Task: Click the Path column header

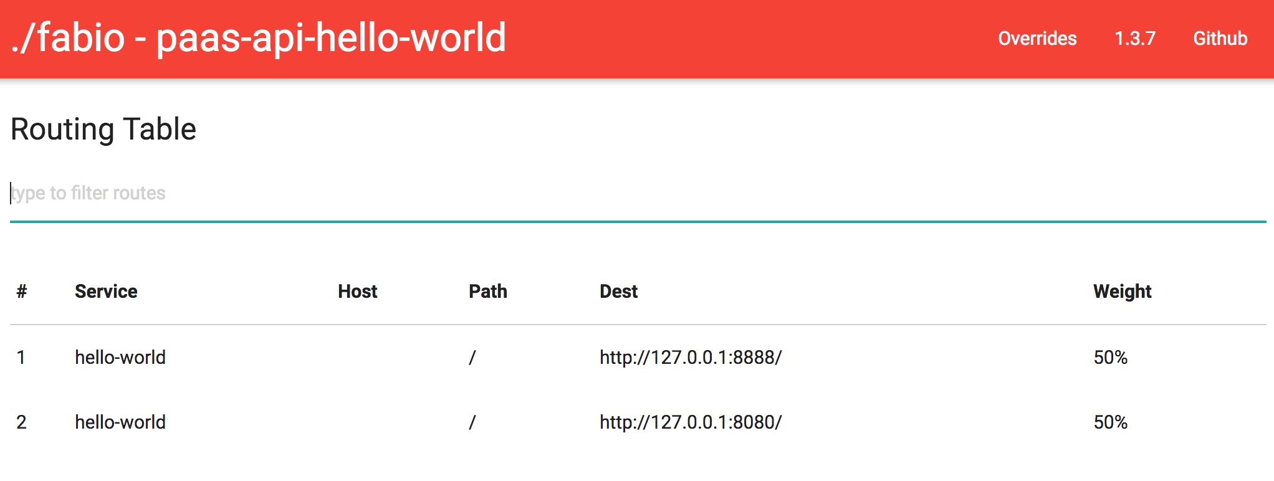Action: (488, 292)
